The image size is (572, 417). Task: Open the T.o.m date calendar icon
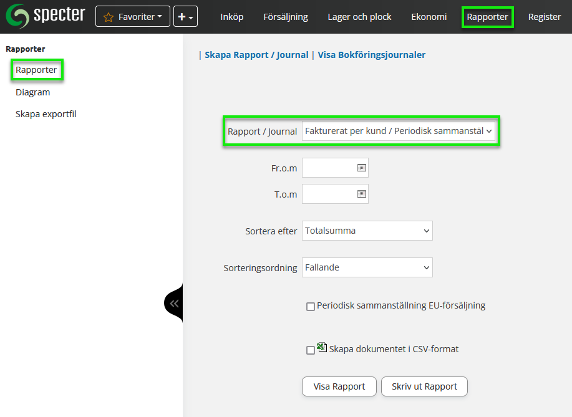tap(361, 194)
